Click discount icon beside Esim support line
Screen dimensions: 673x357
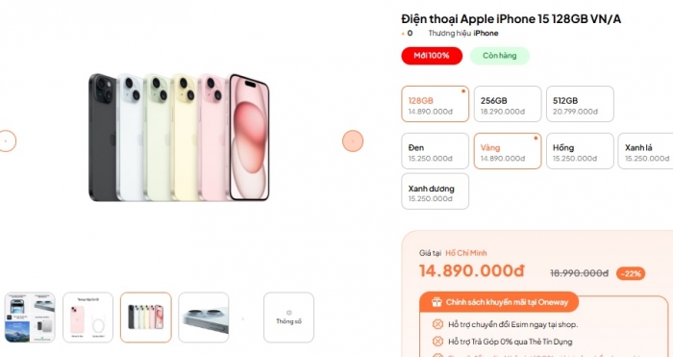[x=437, y=324]
